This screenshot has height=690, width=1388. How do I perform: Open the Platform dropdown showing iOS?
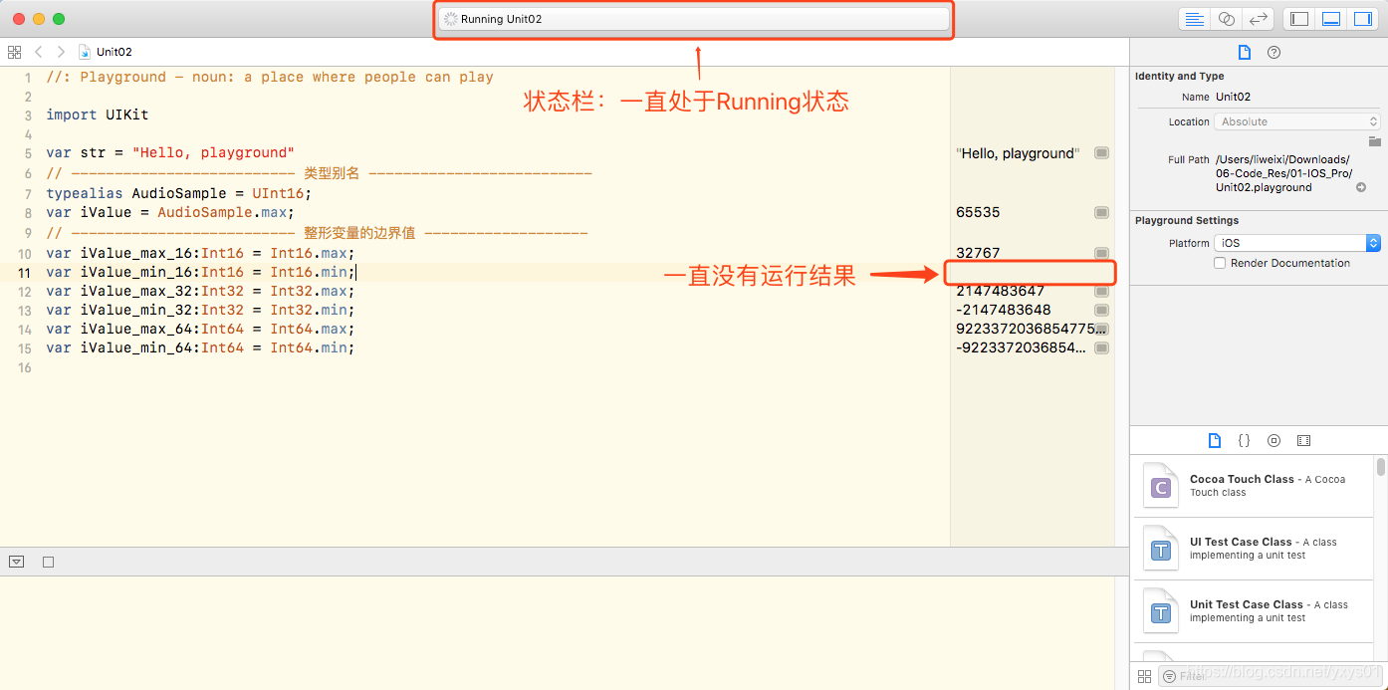tap(1297, 243)
